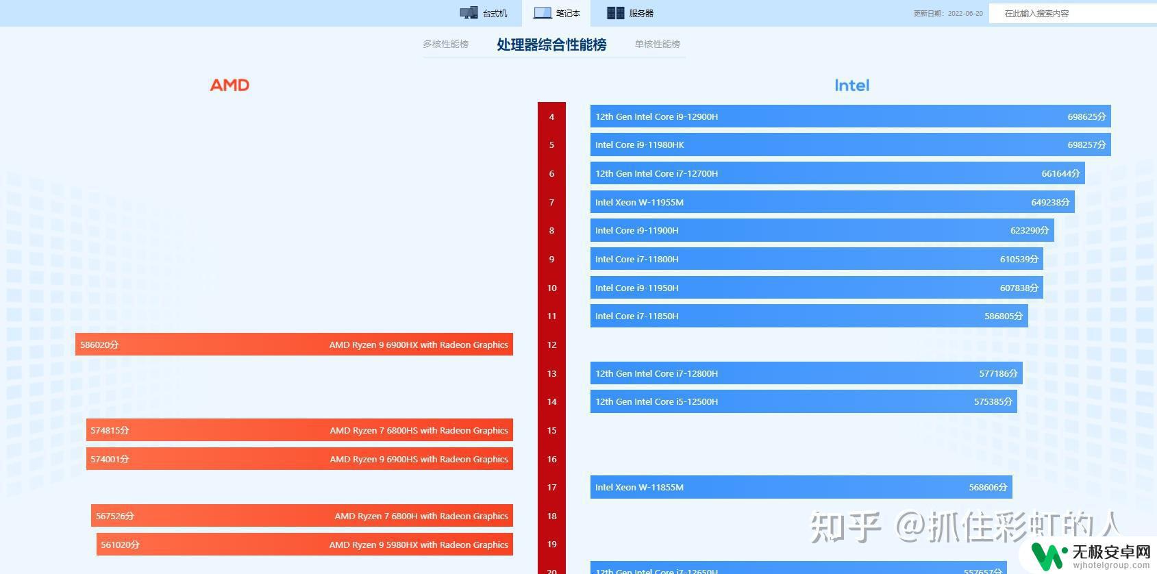The image size is (1157, 574).
Task: Click rank number 4
Action: (x=551, y=116)
